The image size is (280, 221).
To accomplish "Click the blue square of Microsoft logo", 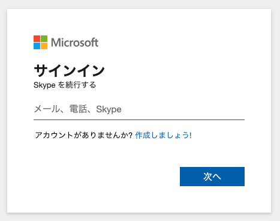I will 37,46.
